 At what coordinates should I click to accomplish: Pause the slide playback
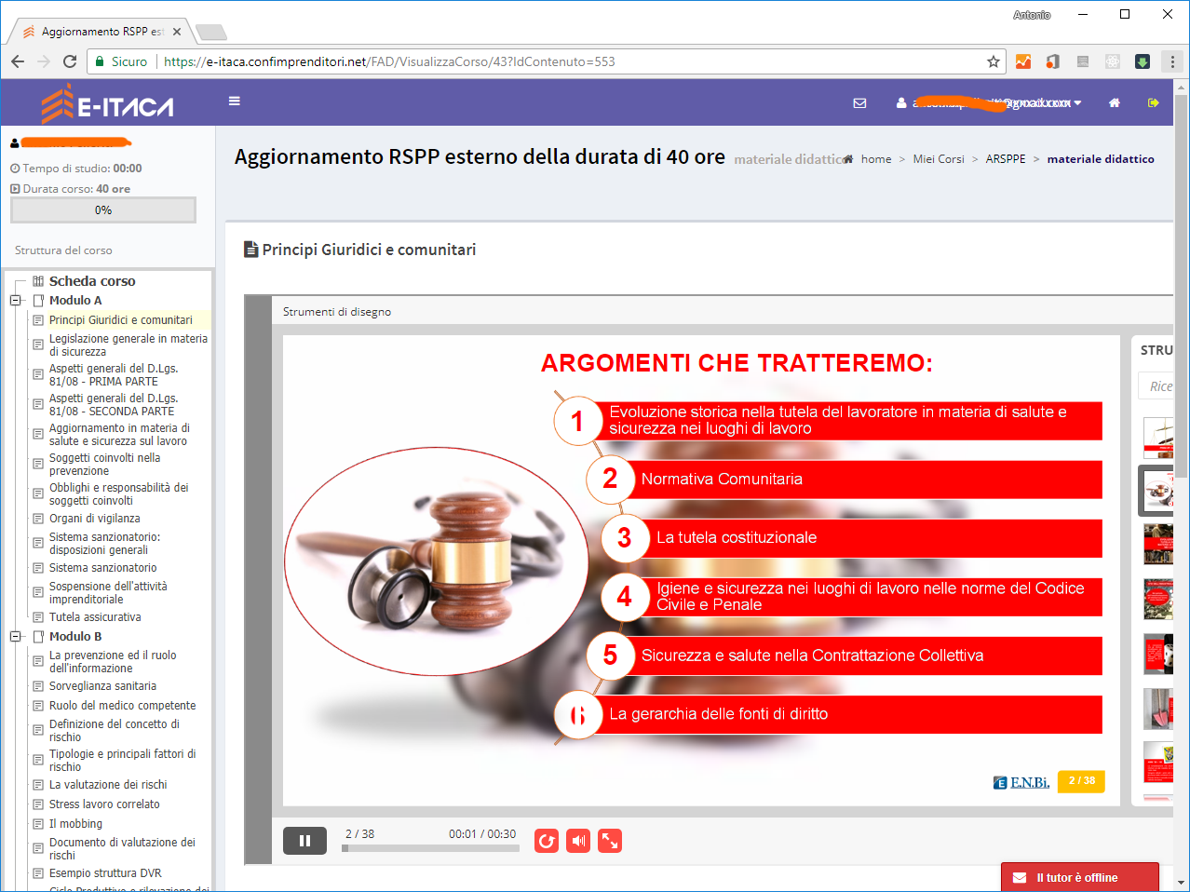pos(304,841)
